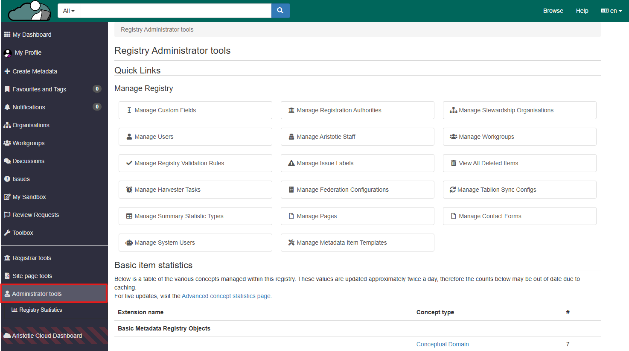Click the Manage Issue Labels warning icon
The height and width of the screenshot is (351, 629).
291,163
